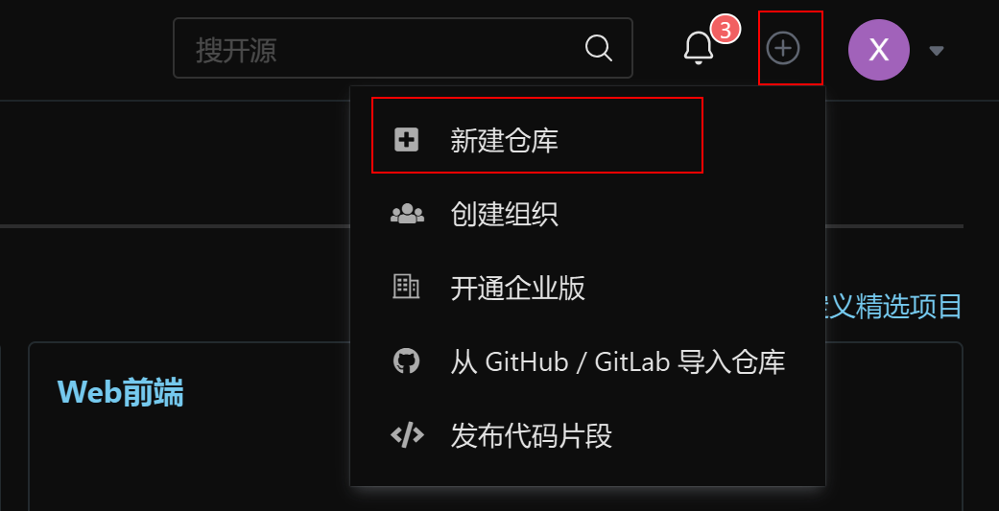Choose 创建组织 from the dropdown menu

587,215
